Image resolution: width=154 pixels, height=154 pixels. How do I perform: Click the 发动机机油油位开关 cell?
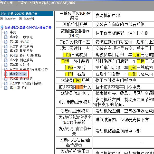(74, 131)
